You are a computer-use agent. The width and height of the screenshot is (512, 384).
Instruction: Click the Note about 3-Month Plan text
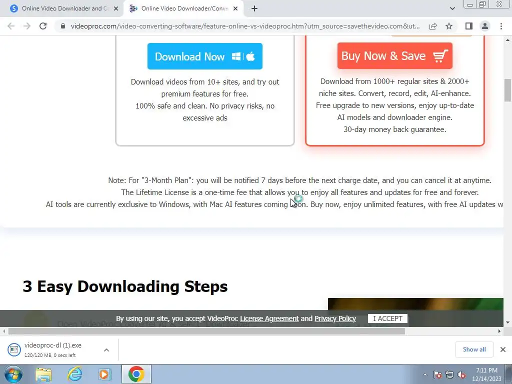pos(300,180)
